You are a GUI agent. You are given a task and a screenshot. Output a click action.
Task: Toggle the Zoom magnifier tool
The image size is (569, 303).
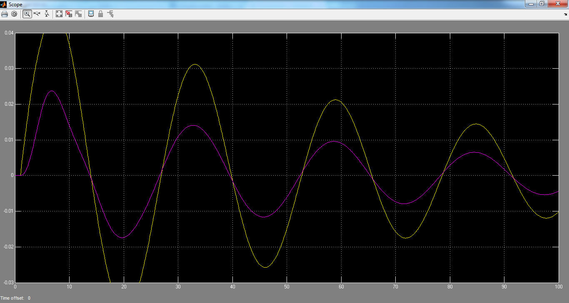point(27,14)
